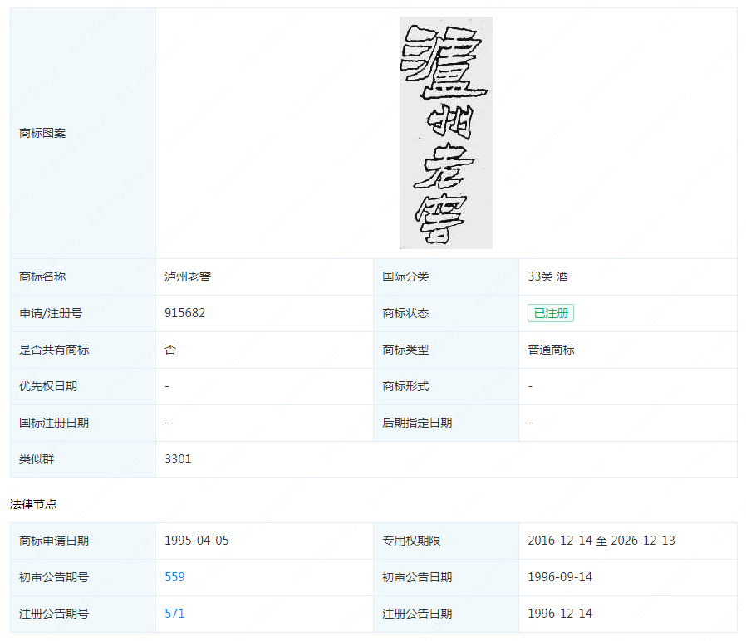Select registration announcement date 1996-12-14
This screenshot has width=746, height=641.
[x=560, y=614]
